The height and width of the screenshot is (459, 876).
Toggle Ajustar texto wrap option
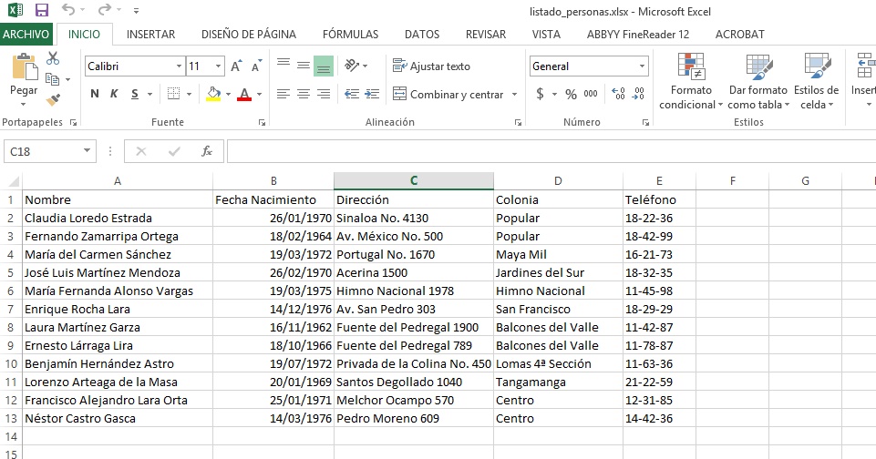tap(431, 66)
